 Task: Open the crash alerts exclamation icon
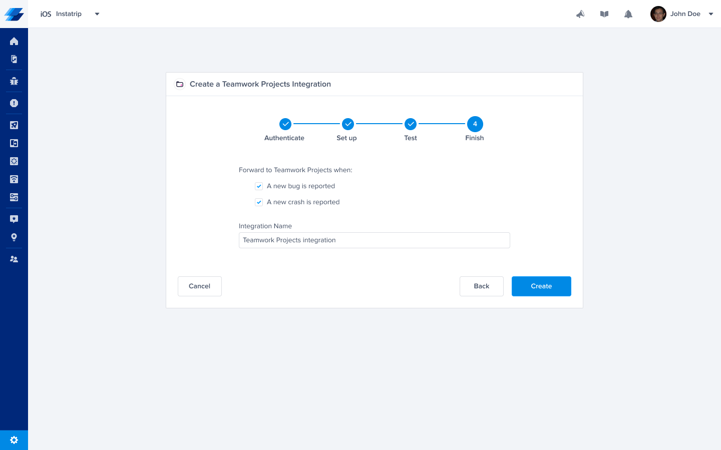14,103
